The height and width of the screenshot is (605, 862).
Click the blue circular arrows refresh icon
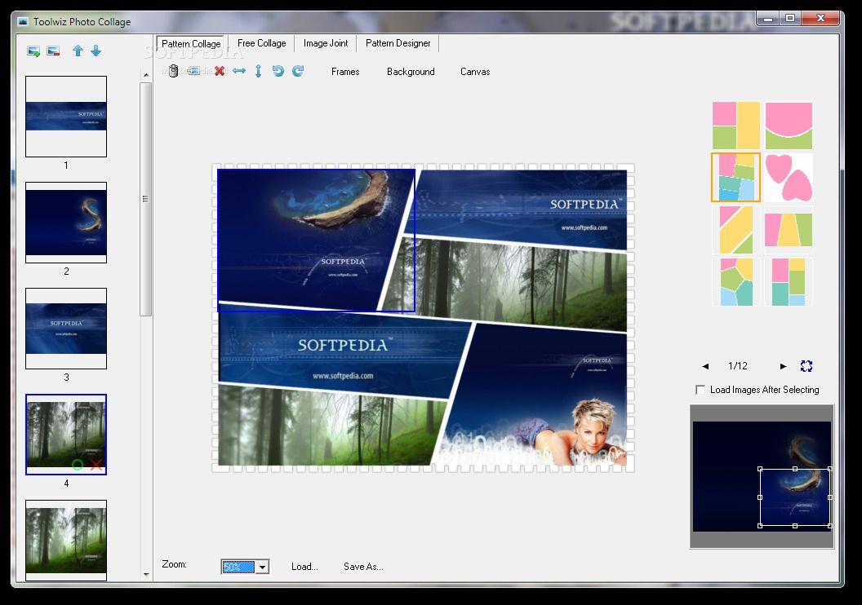click(806, 366)
